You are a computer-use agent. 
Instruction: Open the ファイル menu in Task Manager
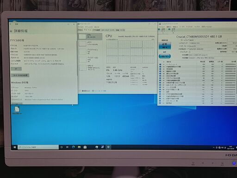pos(81,27)
